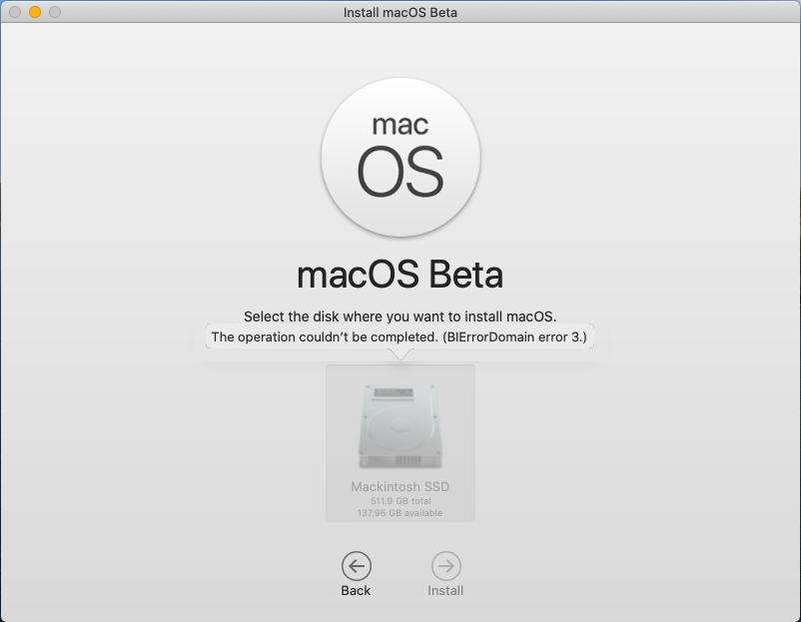Click the '511.9 GB total' text
The height and width of the screenshot is (622, 801).
[400, 501]
